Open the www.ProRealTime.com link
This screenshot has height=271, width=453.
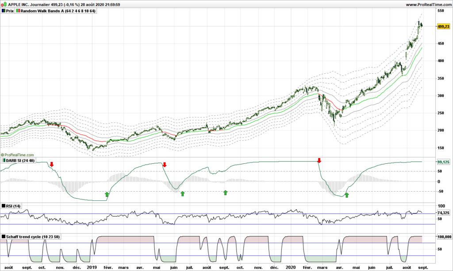(428, 4)
